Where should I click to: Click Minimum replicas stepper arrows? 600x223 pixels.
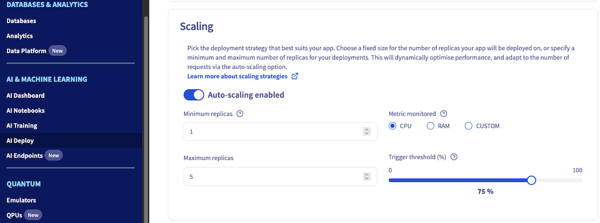coord(366,131)
